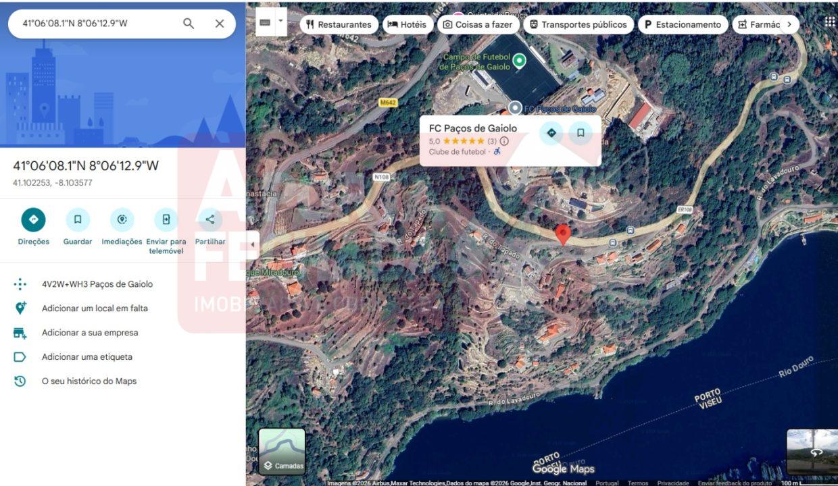Select the Restaurantes category chip

point(339,24)
